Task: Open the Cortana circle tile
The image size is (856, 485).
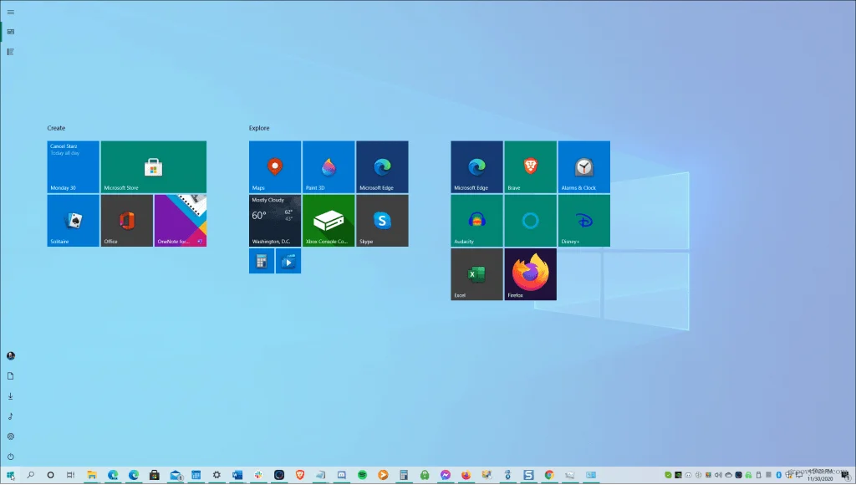Action: [530, 221]
